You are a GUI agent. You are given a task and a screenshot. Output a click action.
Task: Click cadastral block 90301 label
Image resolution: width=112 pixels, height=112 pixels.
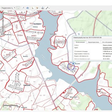click(x=17, y=81)
